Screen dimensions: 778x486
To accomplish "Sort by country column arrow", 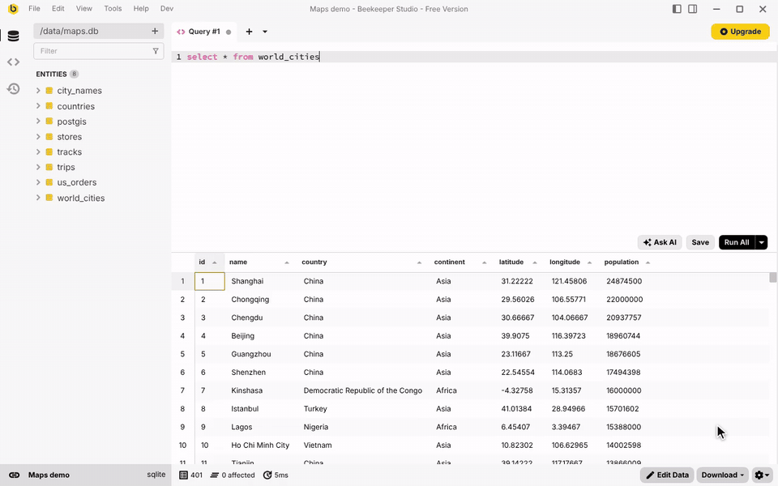I will (x=419, y=262).
